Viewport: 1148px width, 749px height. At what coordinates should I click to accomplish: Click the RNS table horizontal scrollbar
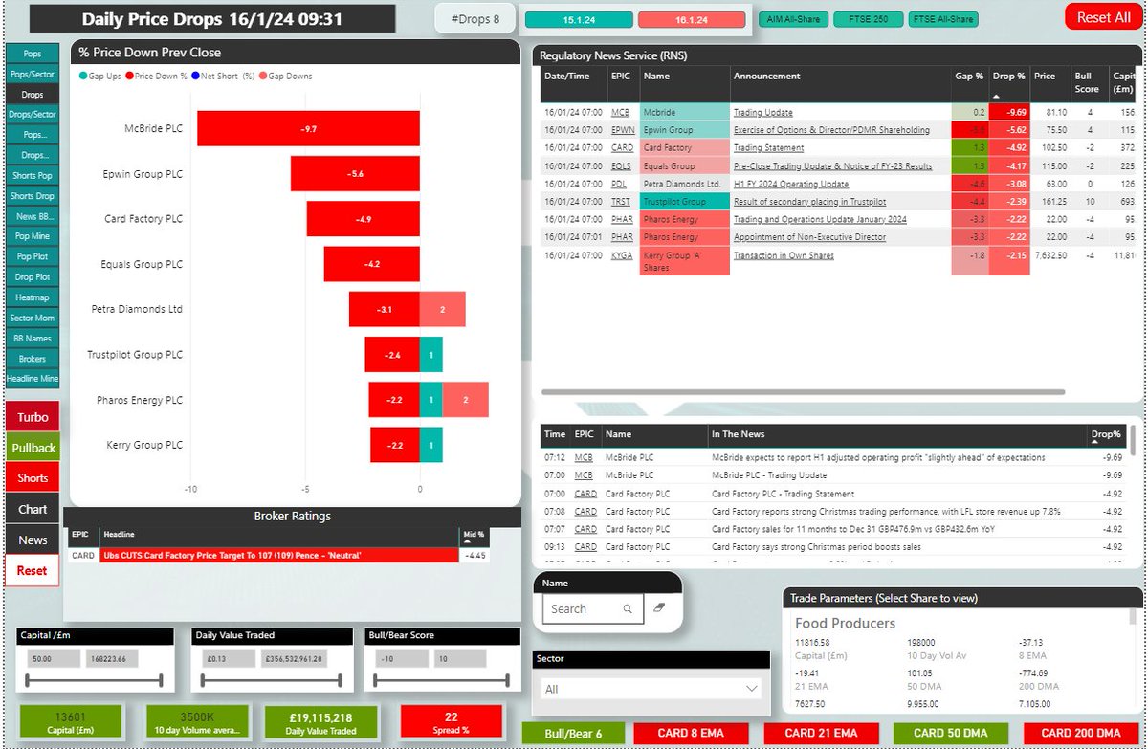coord(803,391)
